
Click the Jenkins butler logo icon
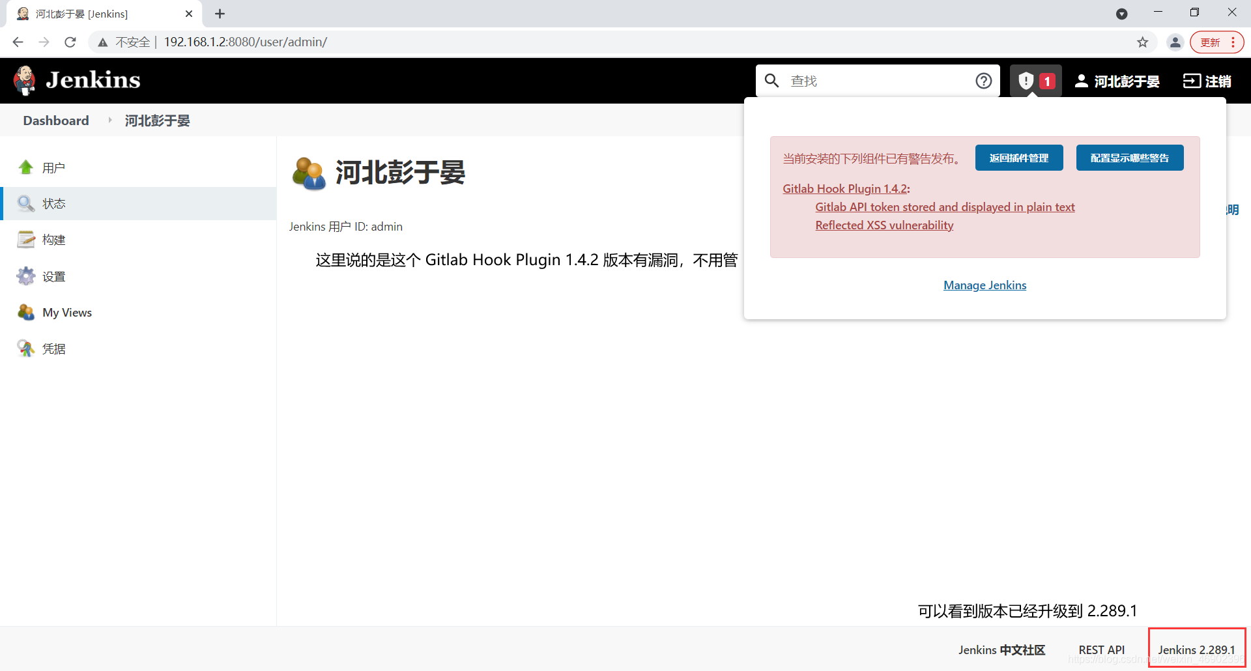click(25, 80)
